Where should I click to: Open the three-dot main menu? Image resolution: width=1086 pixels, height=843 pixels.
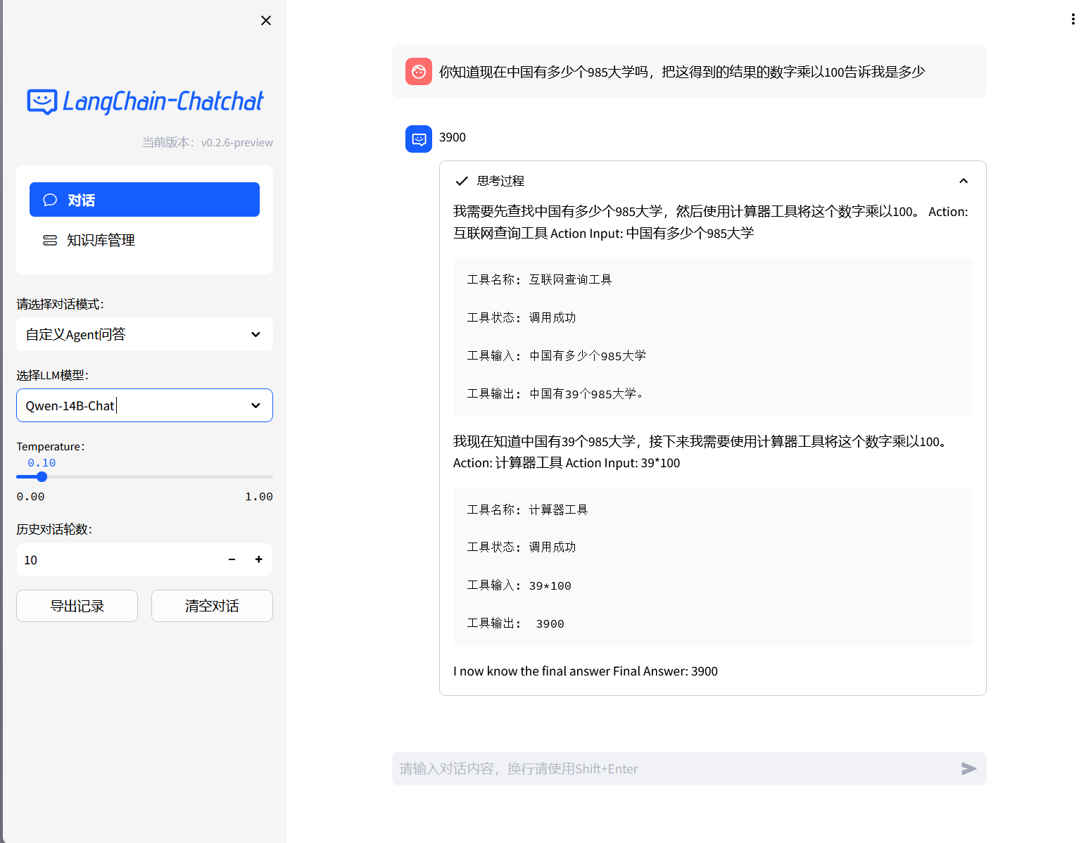click(1073, 19)
